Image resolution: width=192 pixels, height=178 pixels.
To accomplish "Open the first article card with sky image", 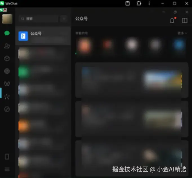I will click(132, 80).
